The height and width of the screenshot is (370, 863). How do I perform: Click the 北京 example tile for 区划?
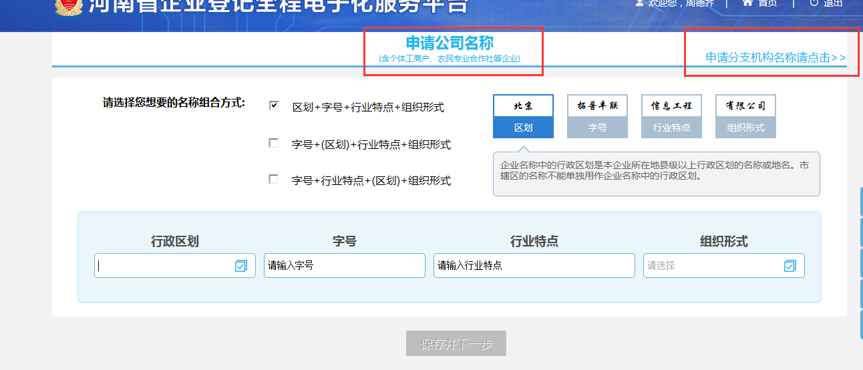click(523, 106)
